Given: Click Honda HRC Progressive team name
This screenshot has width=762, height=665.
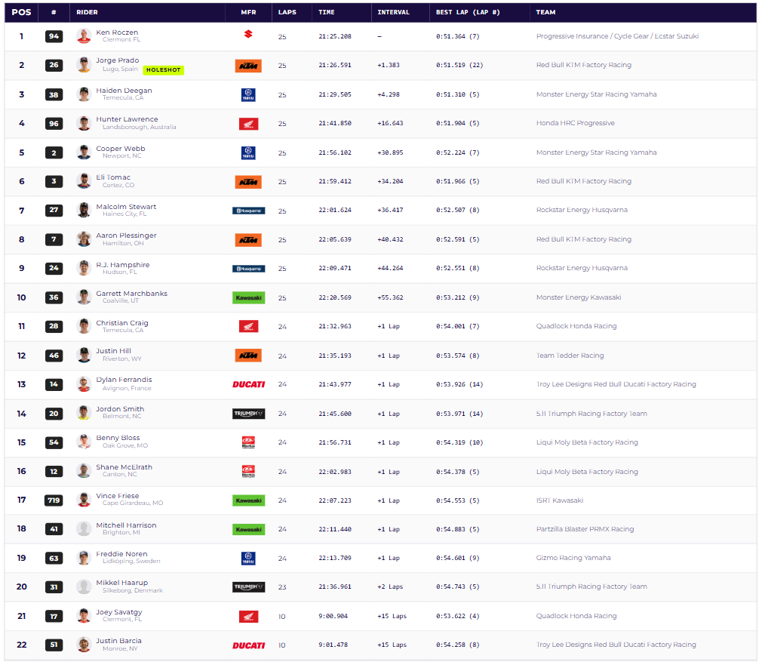Looking at the screenshot, I should [x=576, y=123].
